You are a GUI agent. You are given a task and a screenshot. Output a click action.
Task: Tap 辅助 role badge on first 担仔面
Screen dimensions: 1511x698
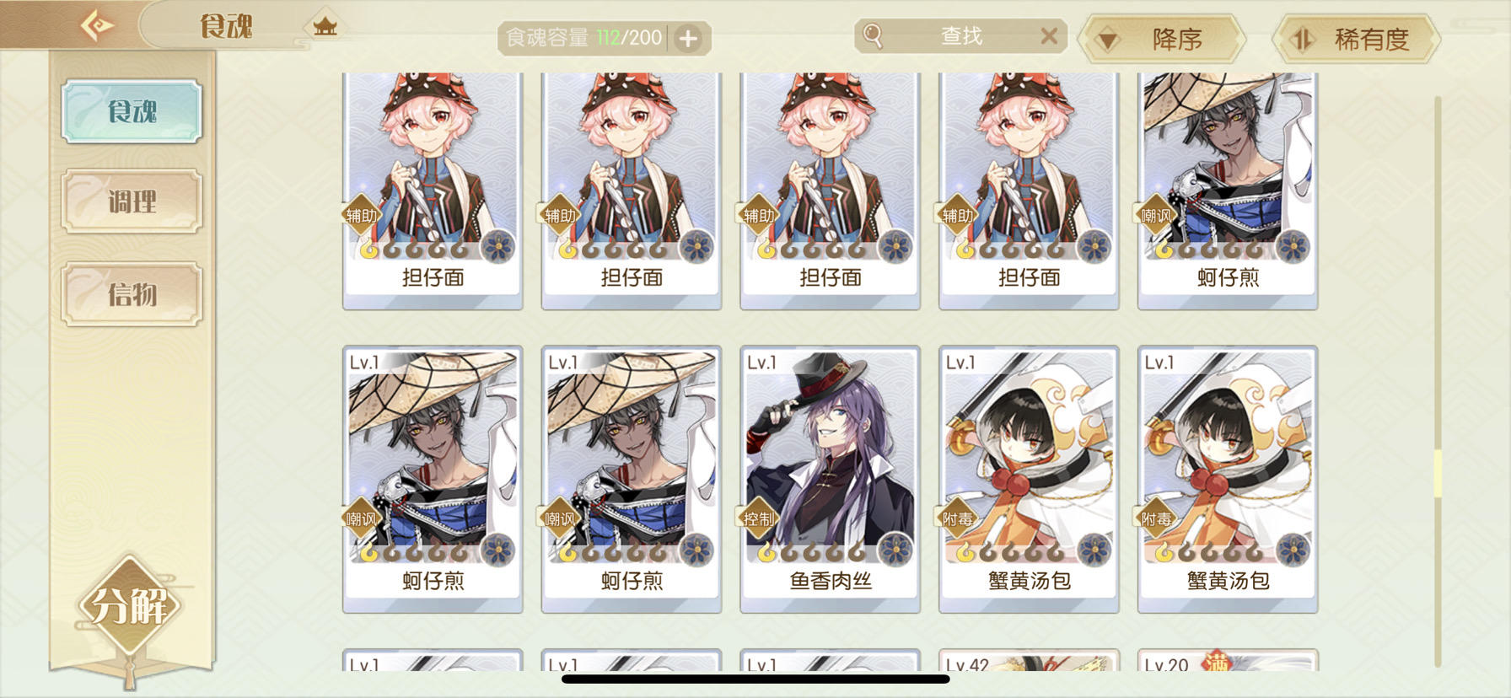pos(361,215)
